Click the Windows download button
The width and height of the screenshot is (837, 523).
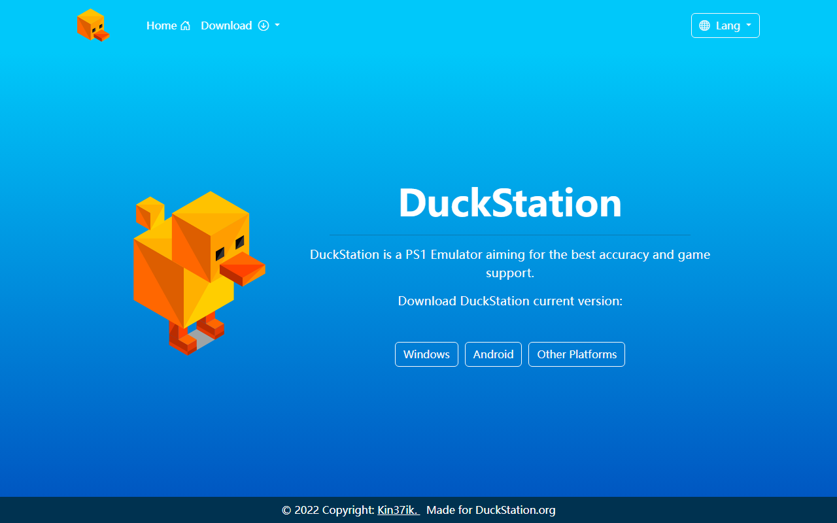pos(426,354)
